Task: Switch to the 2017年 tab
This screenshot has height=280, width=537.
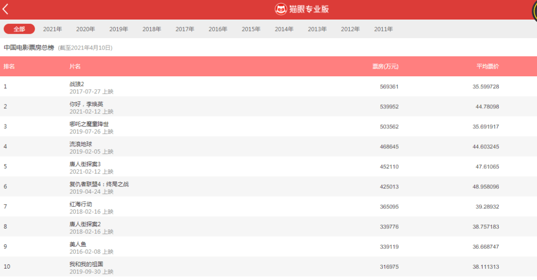Action: click(x=185, y=29)
